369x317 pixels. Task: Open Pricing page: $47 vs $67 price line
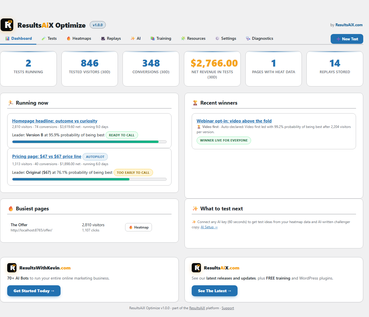pyautogui.click(x=47, y=156)
